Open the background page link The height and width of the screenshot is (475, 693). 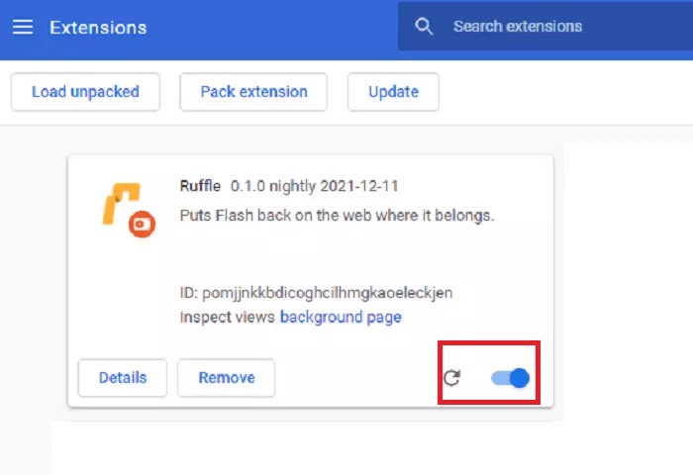click(341, 318)
